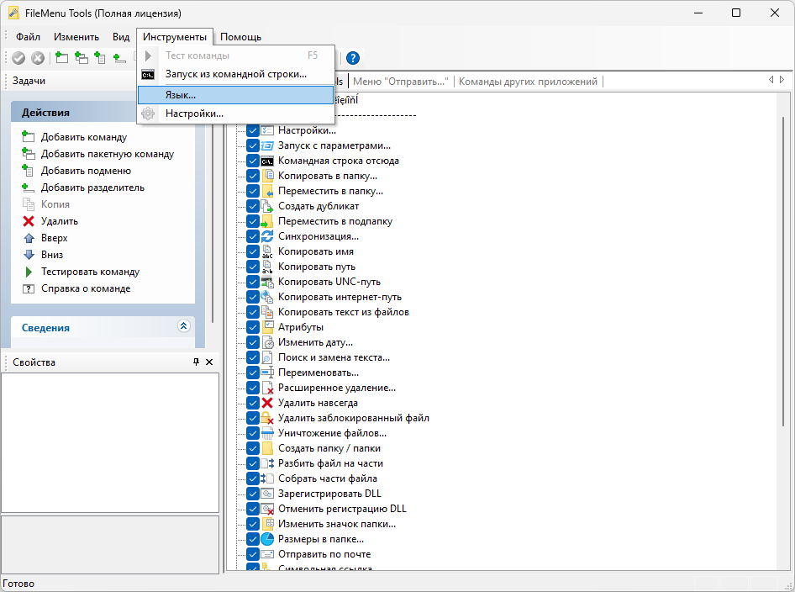Click Добавить подменю action link
795x592 pixels.
click(87, 171)
